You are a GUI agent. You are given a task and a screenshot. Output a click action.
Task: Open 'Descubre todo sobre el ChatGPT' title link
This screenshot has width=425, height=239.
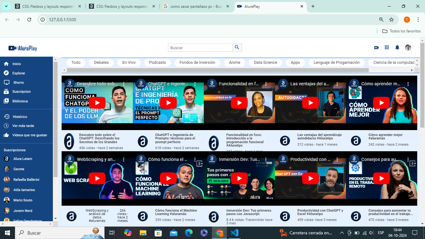point(99,138)
